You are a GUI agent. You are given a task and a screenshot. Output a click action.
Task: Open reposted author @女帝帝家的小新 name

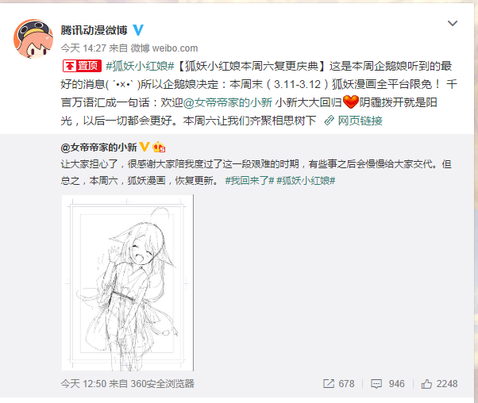(98, 148)
